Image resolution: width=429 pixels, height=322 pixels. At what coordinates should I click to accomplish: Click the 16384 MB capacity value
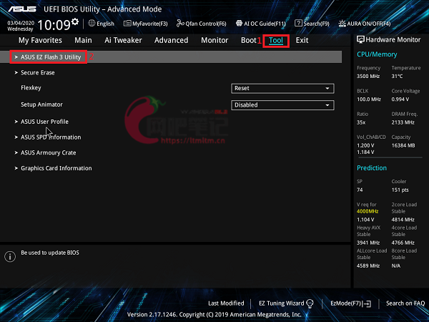point(403,145)
